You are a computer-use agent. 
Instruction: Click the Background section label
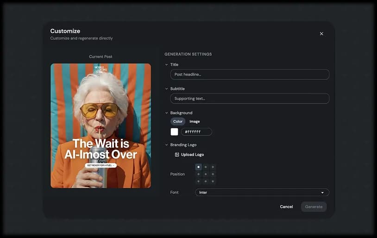pyautogui.click(x=181, y=113)
